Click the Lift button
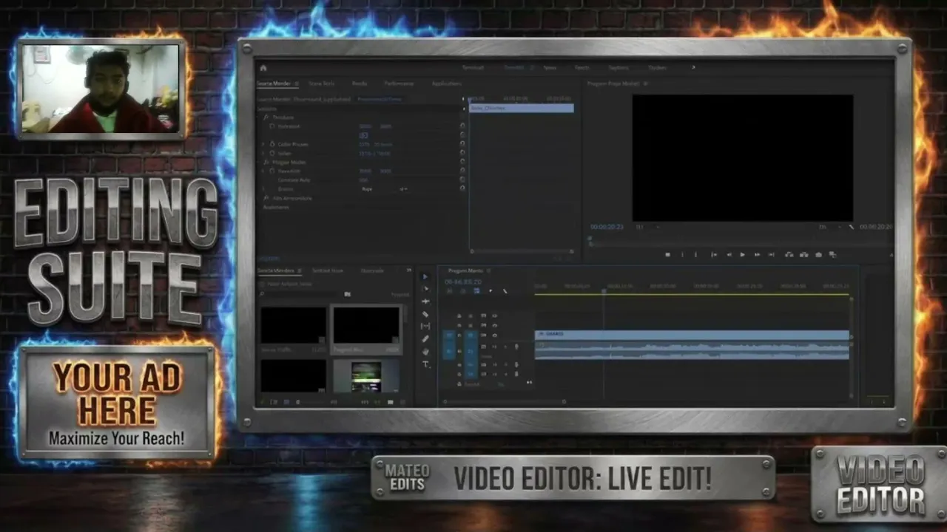Screen dimensions: 947x532 pos(789,255)
